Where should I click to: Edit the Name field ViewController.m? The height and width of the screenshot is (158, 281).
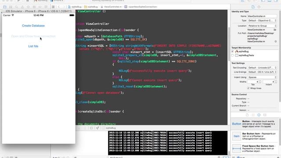(x=262, y=16)
